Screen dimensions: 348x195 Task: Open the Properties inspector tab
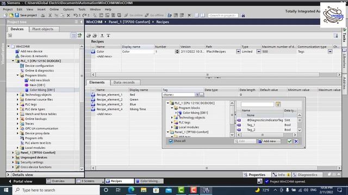tap(257, 174)
